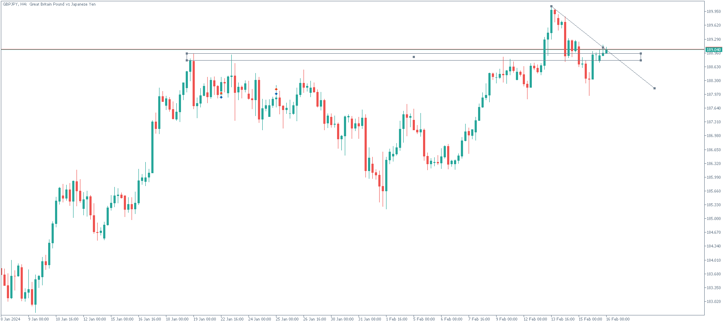This screenshot has width=727, height=324.
Task: Click the 7 Feb 16:00 time label
Action: point(479,319)
